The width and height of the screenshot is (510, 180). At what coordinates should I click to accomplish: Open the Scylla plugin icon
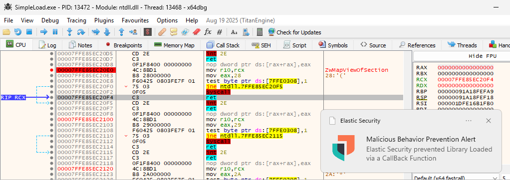point(148,32)
